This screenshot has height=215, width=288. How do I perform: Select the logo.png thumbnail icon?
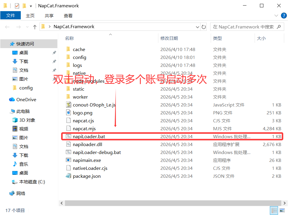pyautogui.click(x=68, y=113)
